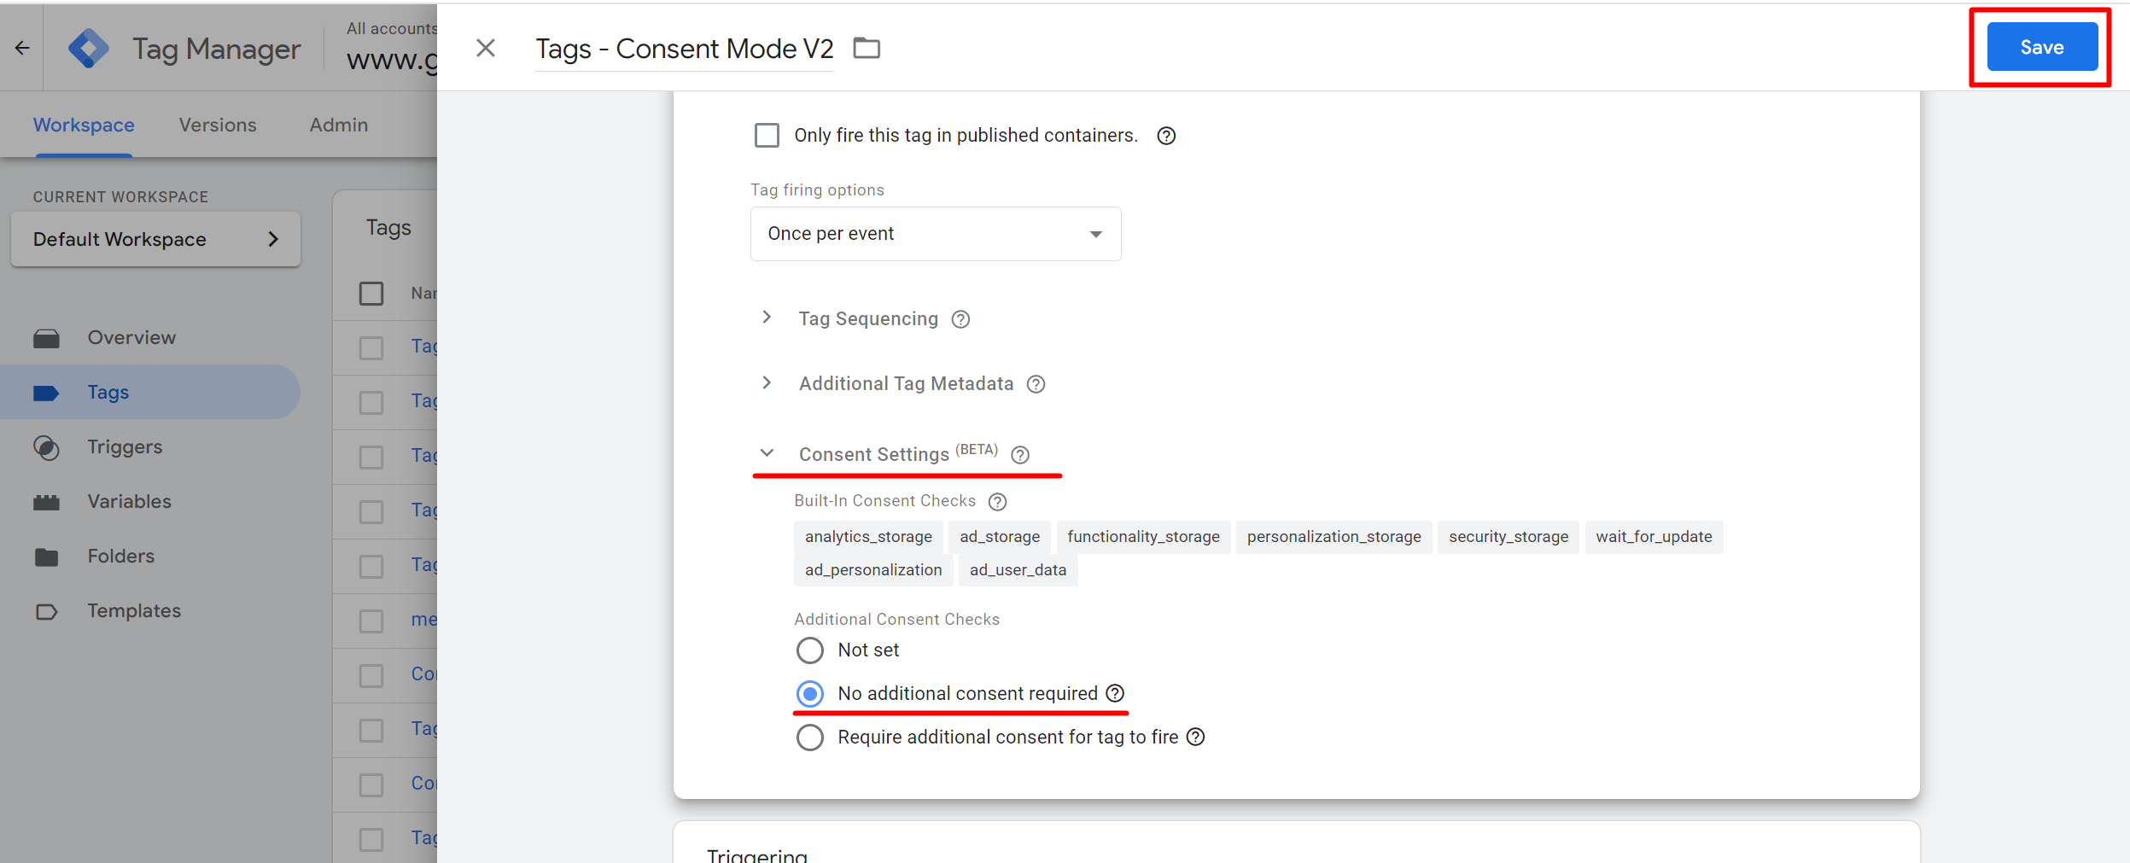Click Built-In Consent Checks help icon
Image resolution: width=2130 pixels, height=863 pixels.
(997, 502)
